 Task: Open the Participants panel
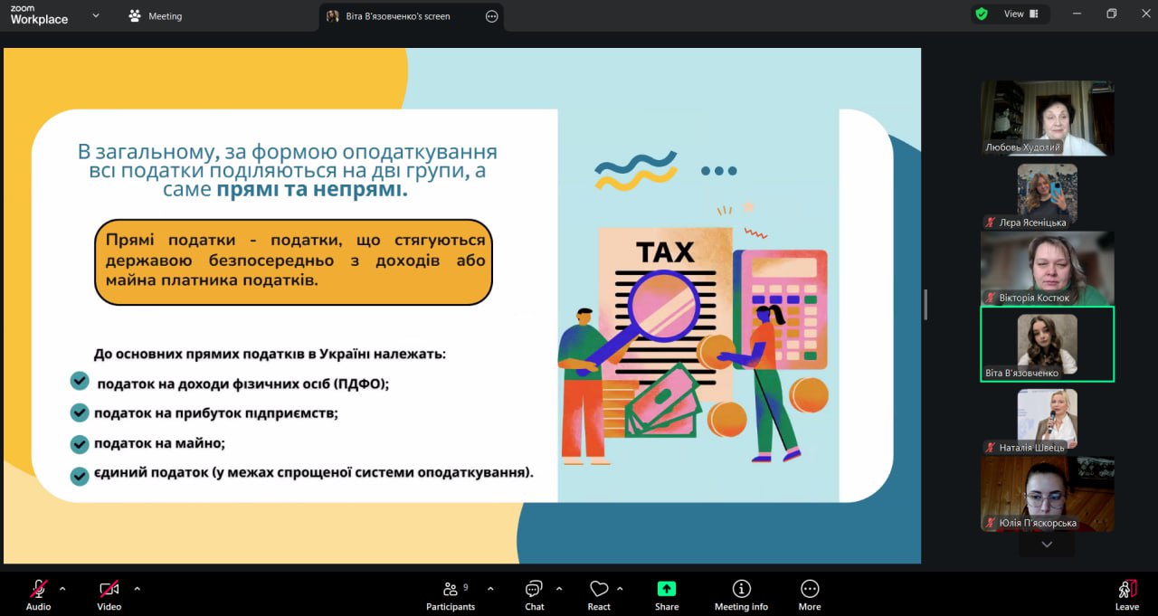click(x=451, y=595)
